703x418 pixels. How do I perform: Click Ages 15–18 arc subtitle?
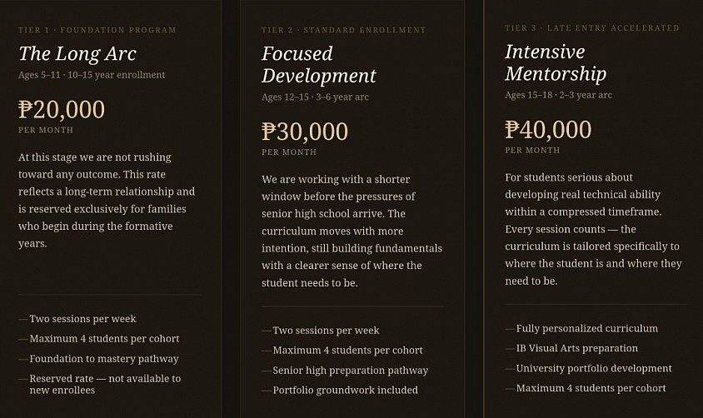pyautogui.click(x=558, y=95)
